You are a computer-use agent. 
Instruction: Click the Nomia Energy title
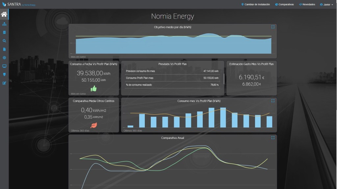[x=172, y=16]
